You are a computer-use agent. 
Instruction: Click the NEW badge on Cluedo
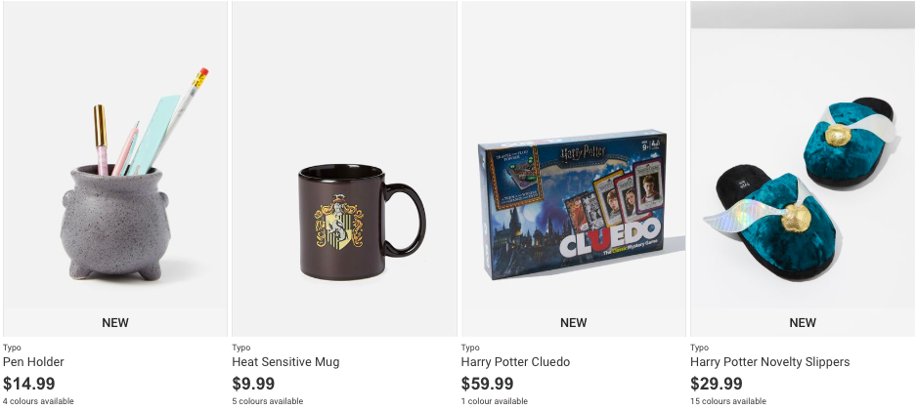pos(574,322)
